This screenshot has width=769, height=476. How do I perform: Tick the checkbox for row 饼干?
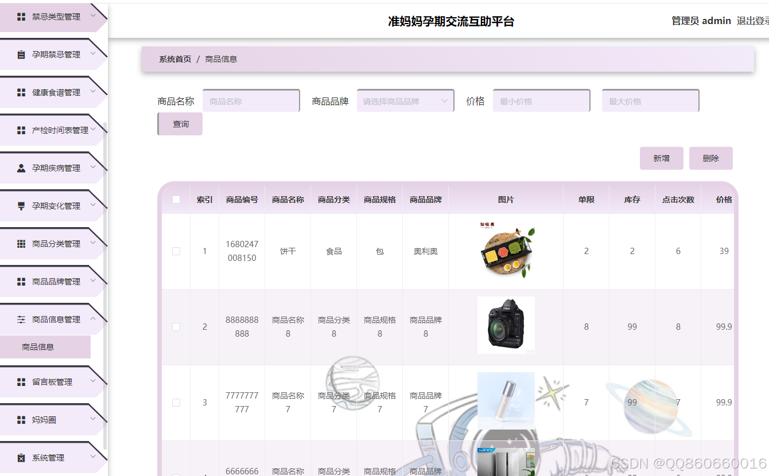point(176,251)
